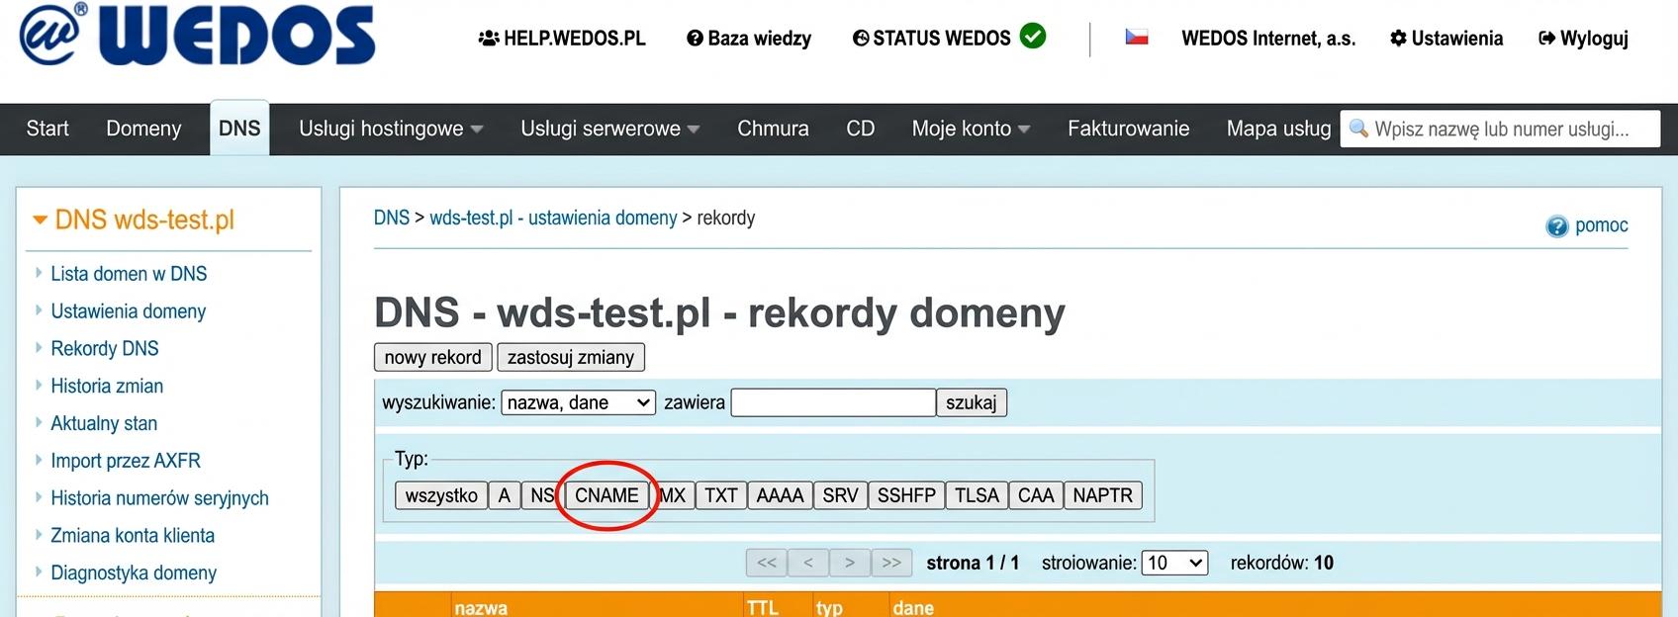The height and width of the screenshot is (617, 1678).
Task: Filter records by TLSA type
Action: (977, 495)
